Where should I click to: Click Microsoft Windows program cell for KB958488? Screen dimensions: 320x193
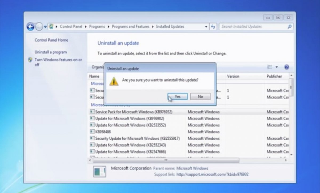pyautogui.click(x=204, y=132)
